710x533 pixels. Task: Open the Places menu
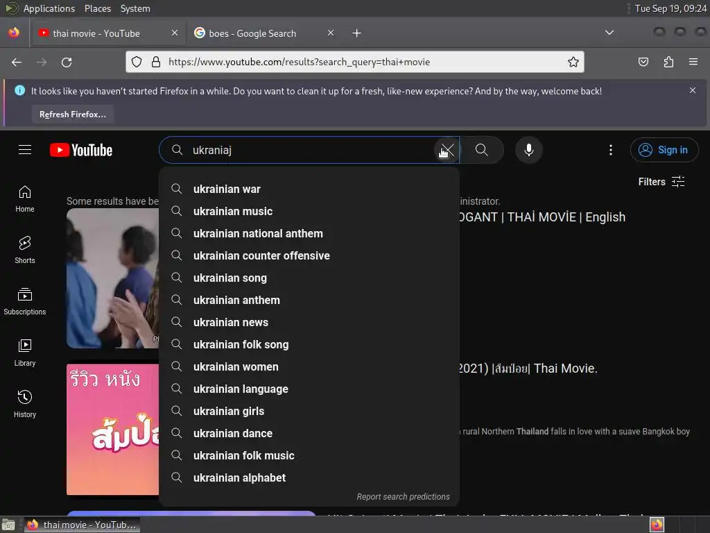pos(98,8)
